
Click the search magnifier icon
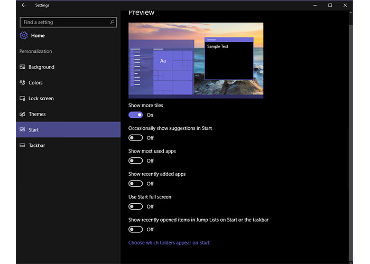tap(112, 22)
